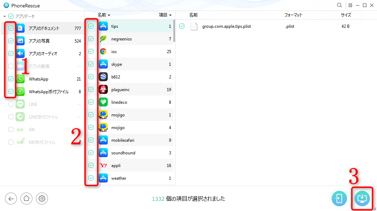Click the PhoneRescue logo icon
Viewport: 377px width, 211px height.
(x=6, y=5)
